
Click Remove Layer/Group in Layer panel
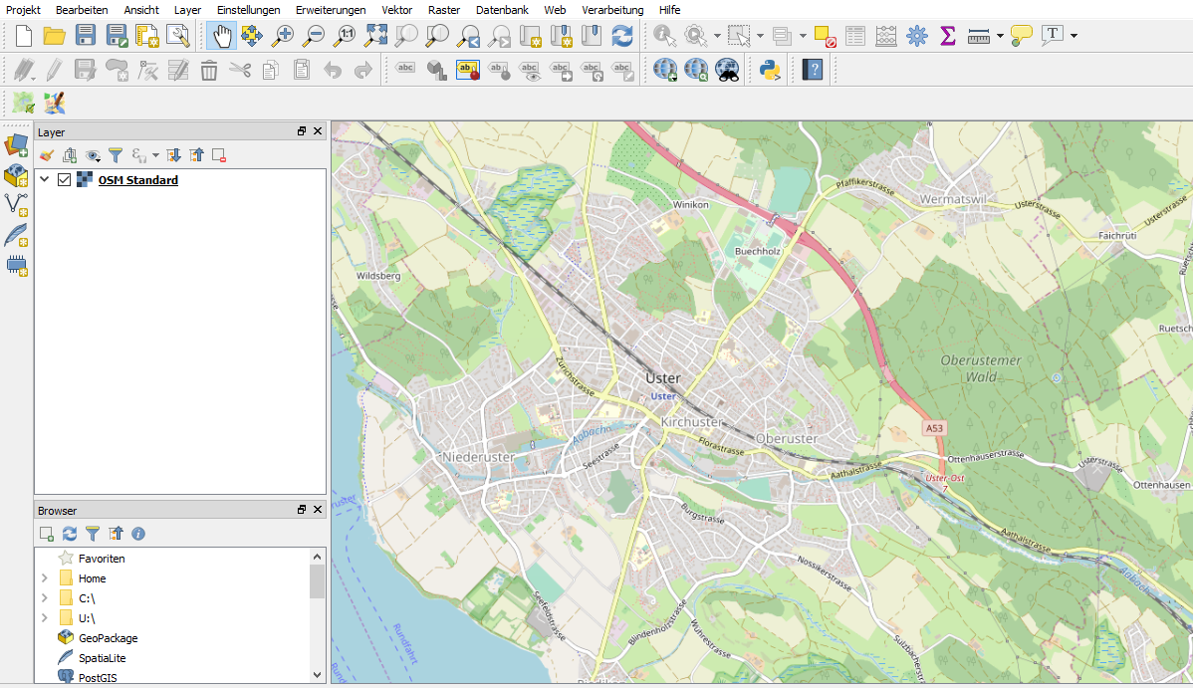point(219,155)
